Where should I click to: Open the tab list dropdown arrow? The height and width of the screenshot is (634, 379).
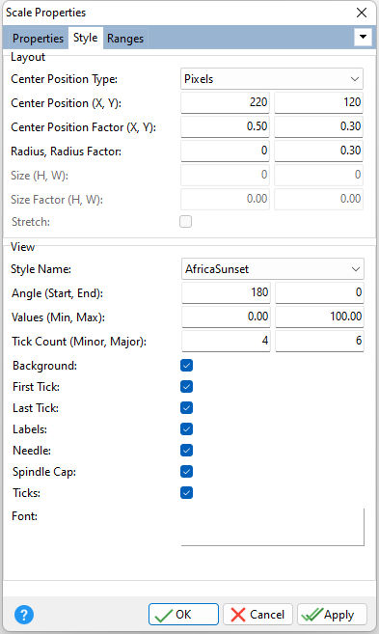pos(363,38)
